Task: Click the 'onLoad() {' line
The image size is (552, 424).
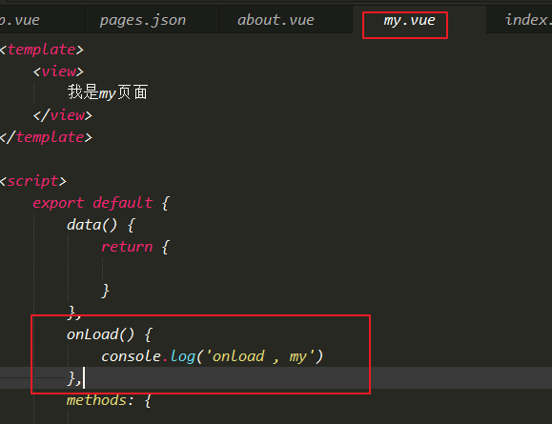Action: coord(110,334)
